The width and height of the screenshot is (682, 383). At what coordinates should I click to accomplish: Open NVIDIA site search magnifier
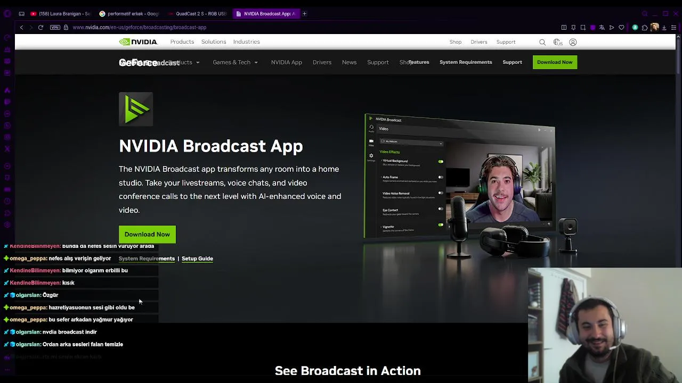click(x=542, y=42)
